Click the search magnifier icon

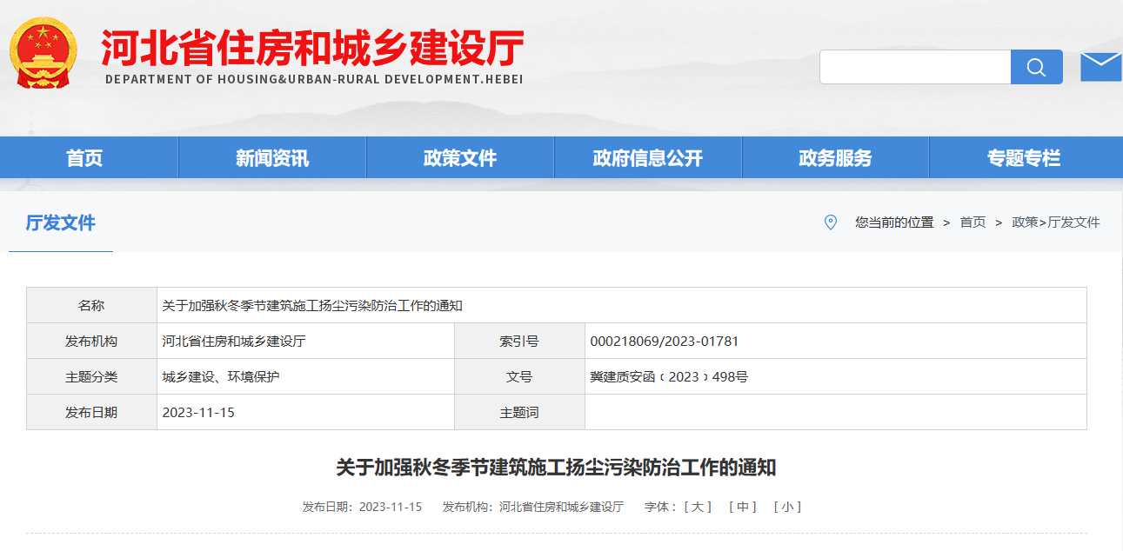pos(1035,65)
